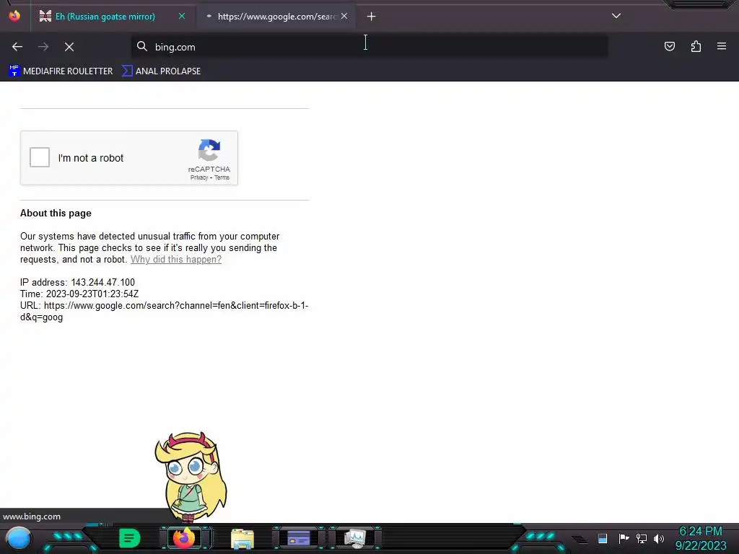Focus the address bar containing bing.com

click(x=369, y=47)
